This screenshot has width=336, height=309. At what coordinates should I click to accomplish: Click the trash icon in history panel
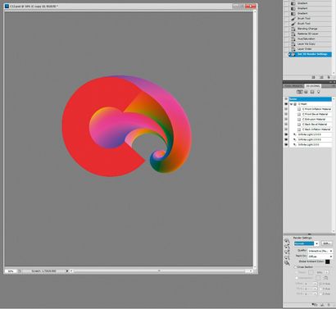329,77
